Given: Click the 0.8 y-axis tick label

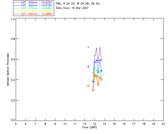Looking at the screenshot, I should 13,39.
